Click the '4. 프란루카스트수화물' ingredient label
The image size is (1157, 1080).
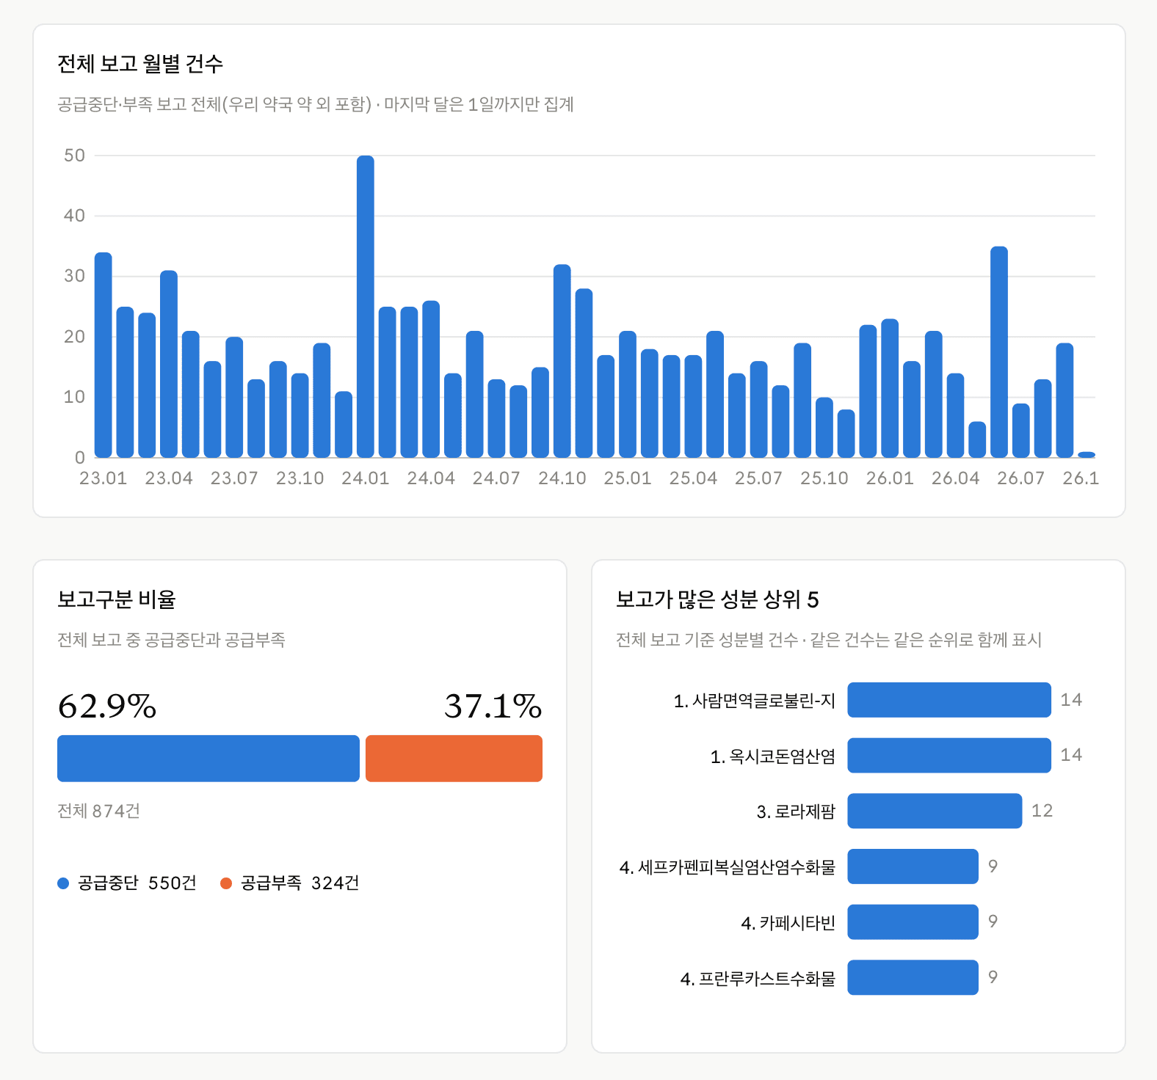(x=758, y=978)
